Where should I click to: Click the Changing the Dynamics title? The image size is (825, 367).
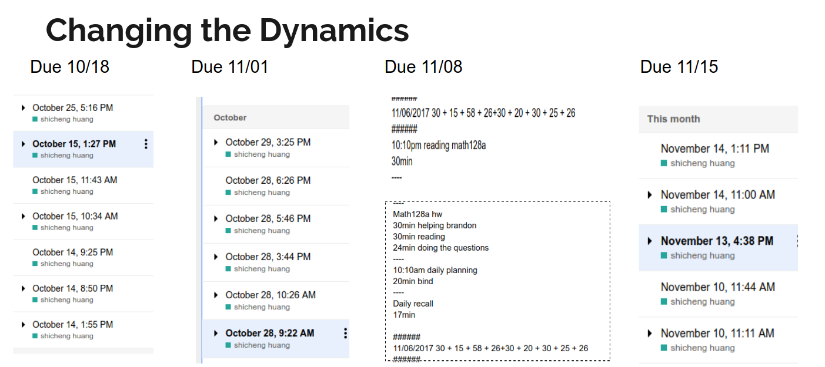pos(228,30)
